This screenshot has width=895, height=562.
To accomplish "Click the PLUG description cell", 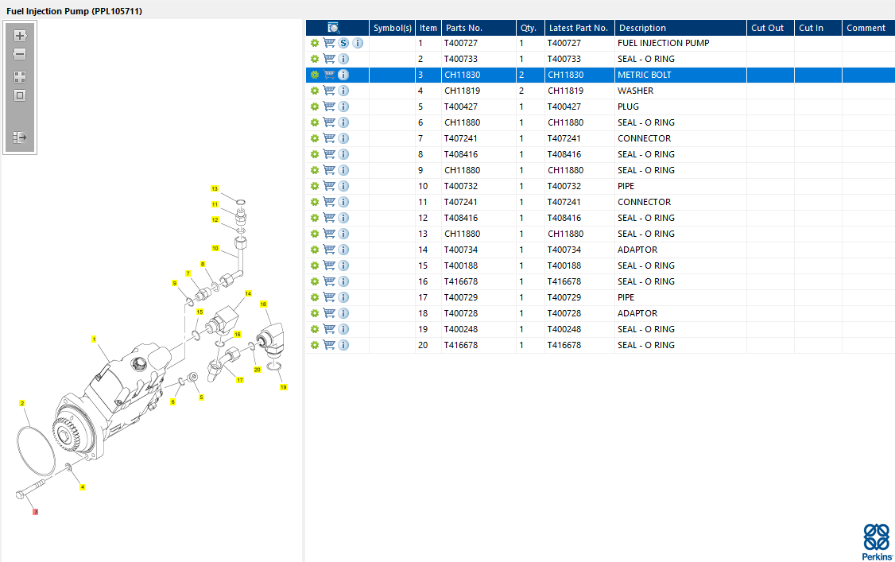I will tap(680, 107).
